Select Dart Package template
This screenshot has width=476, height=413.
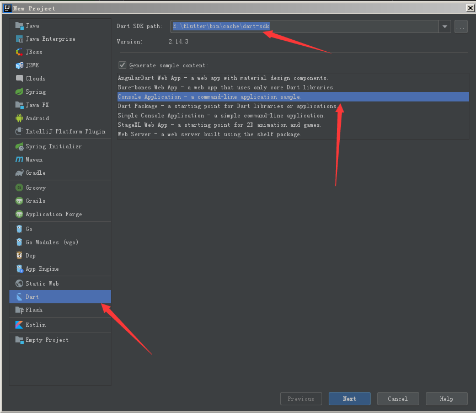coord(293,106)
